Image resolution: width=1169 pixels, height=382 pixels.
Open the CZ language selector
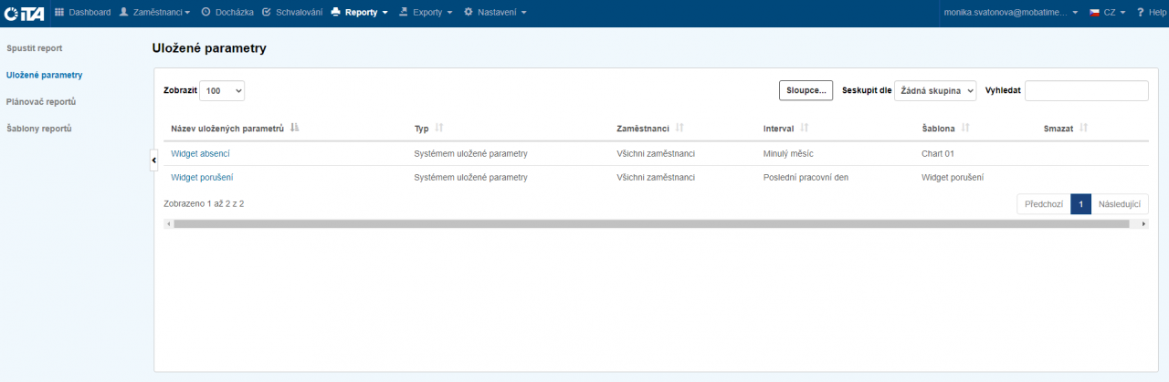point(1107,13)
